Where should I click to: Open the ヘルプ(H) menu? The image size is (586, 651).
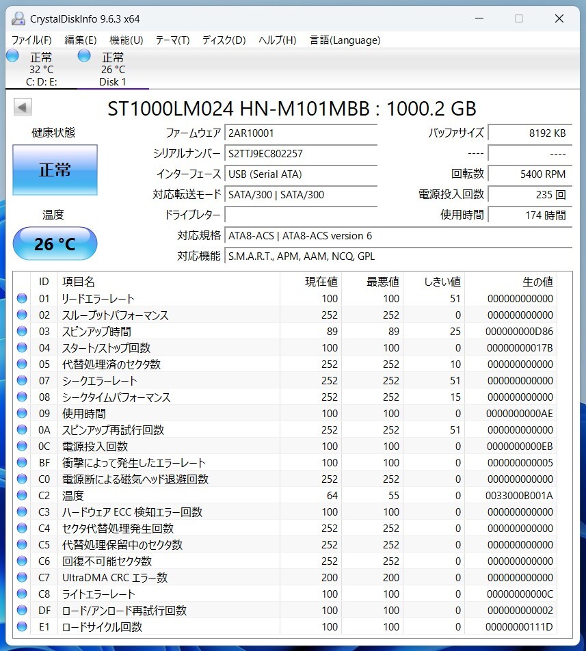pyautogui.click(x=277, y=40)
